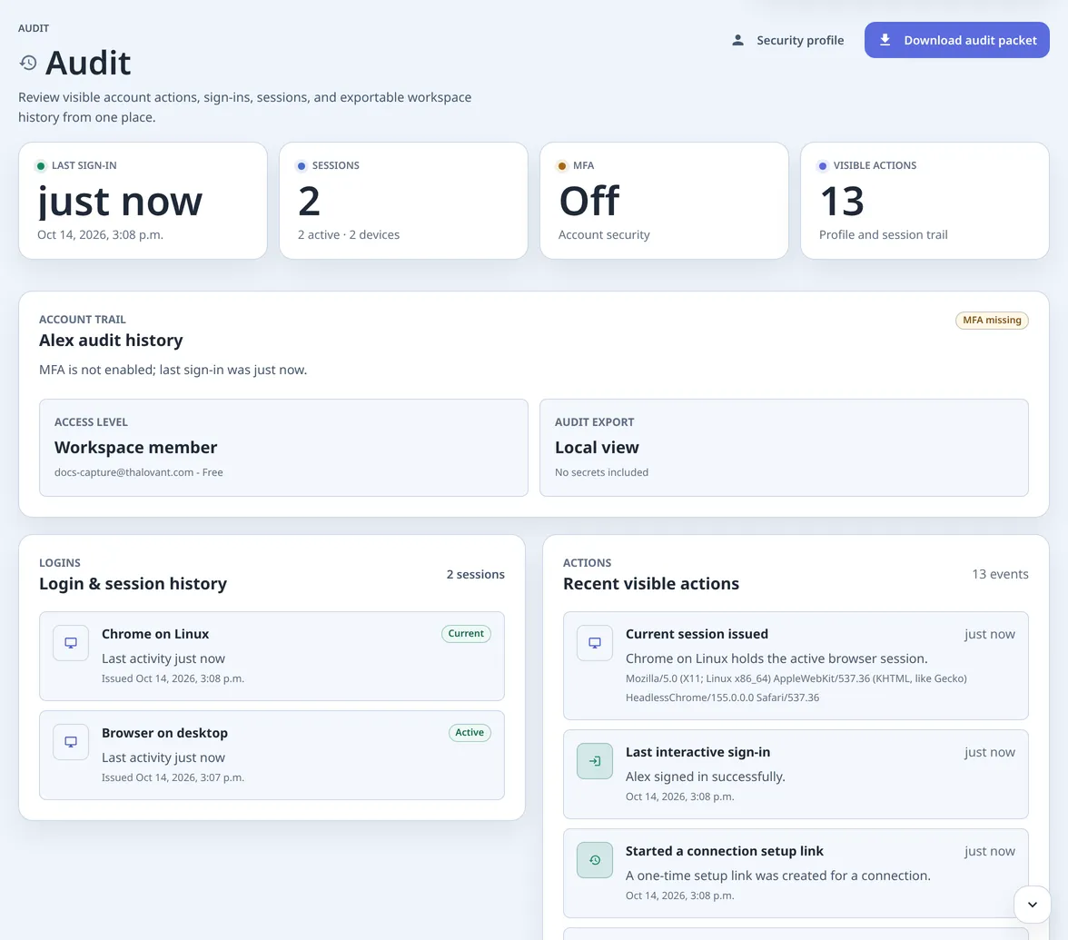Click 'MFA is not enabled' summary sentence
Viewport: 1068px width, 940px height.
(173, 370)
